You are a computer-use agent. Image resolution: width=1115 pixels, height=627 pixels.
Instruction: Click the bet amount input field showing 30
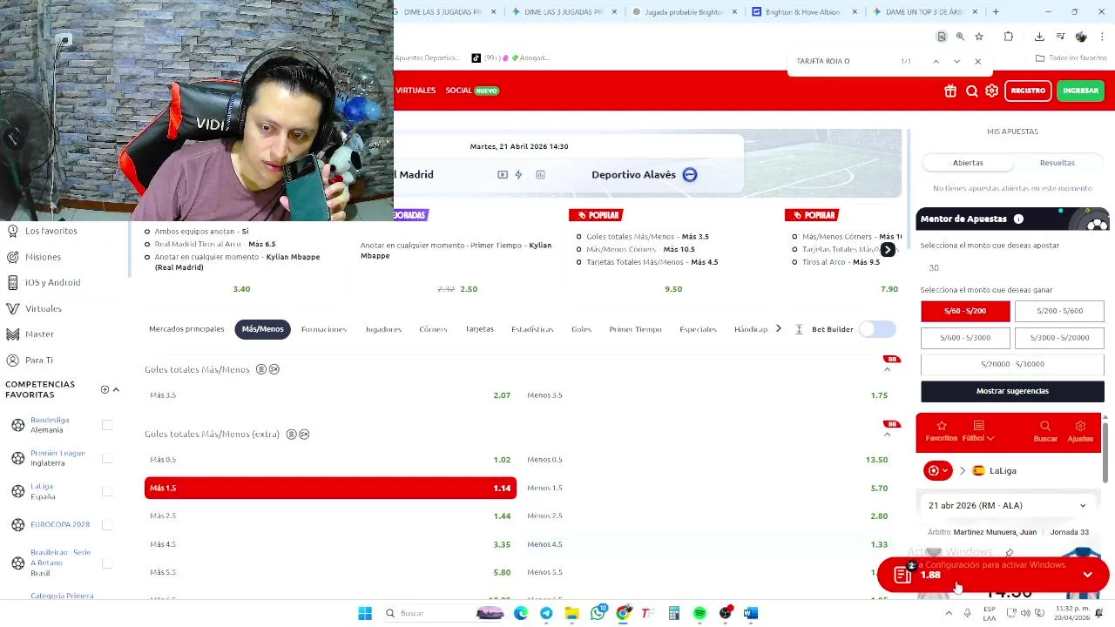click(x=1012, y=268)
